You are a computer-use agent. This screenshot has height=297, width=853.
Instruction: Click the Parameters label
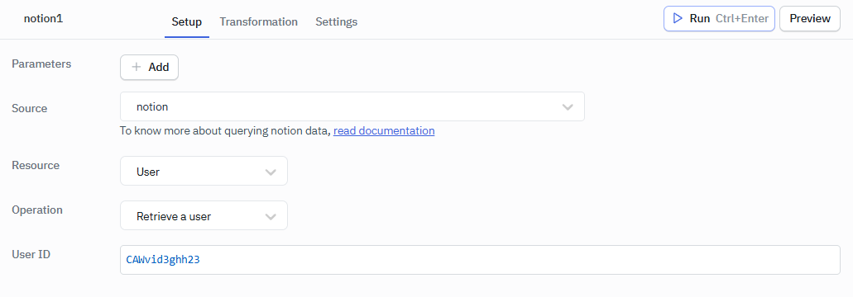click(41, 64)
